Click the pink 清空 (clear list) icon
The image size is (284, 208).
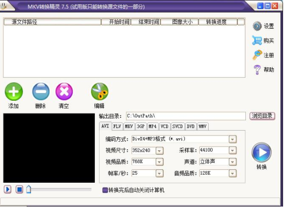(64, 92)
